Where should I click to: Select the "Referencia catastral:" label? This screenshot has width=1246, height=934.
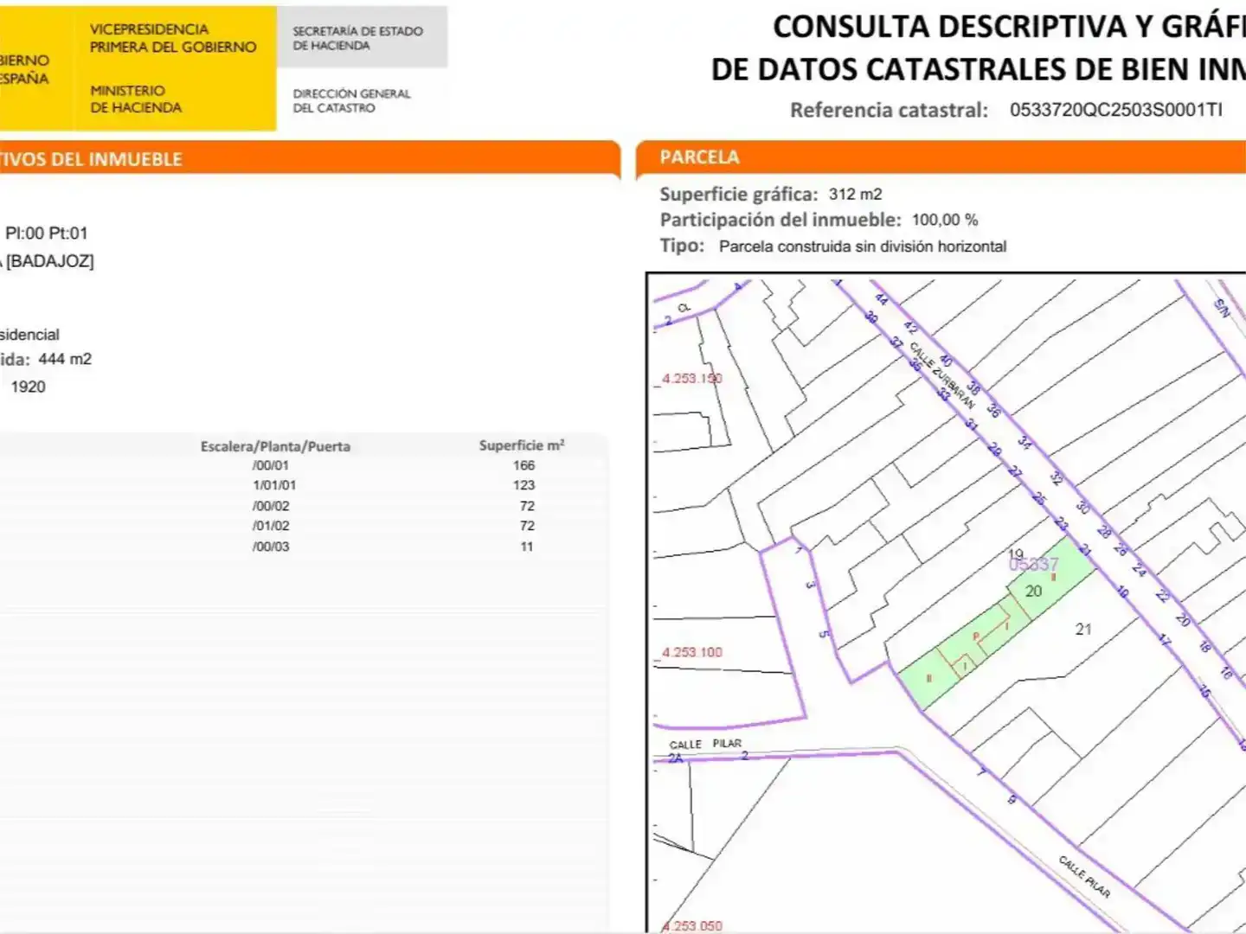tap(889, 110)
